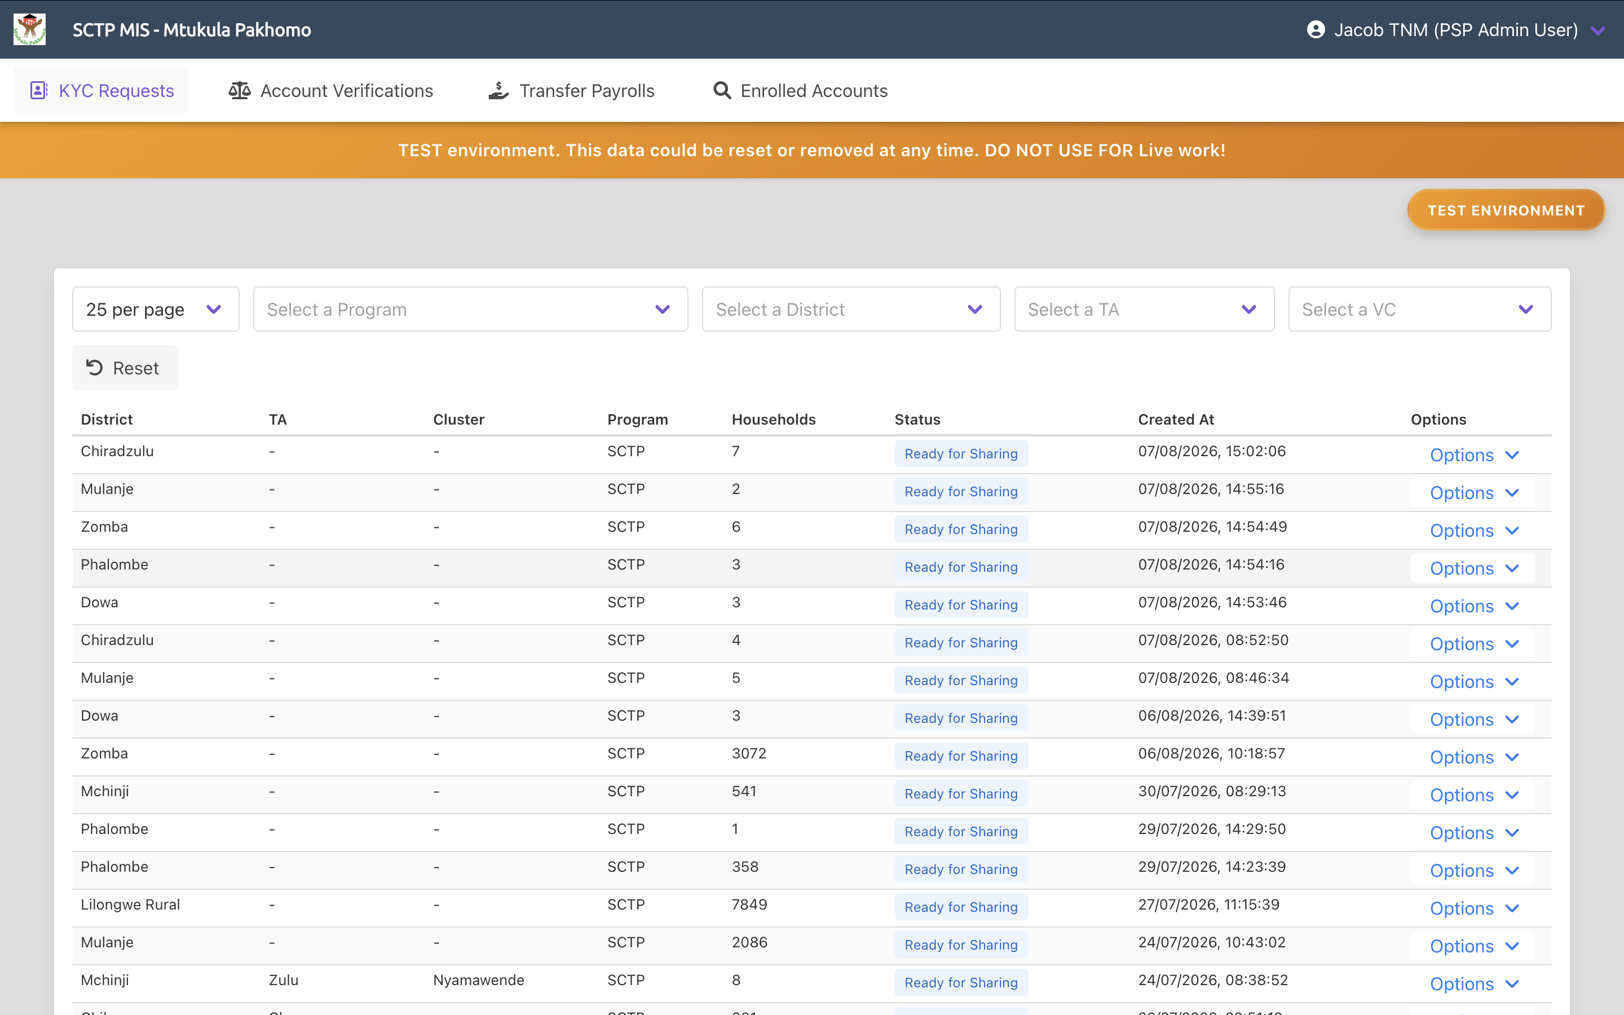
Task: Open Options for Lilongwe Rural row
Action: (1473, 908)
